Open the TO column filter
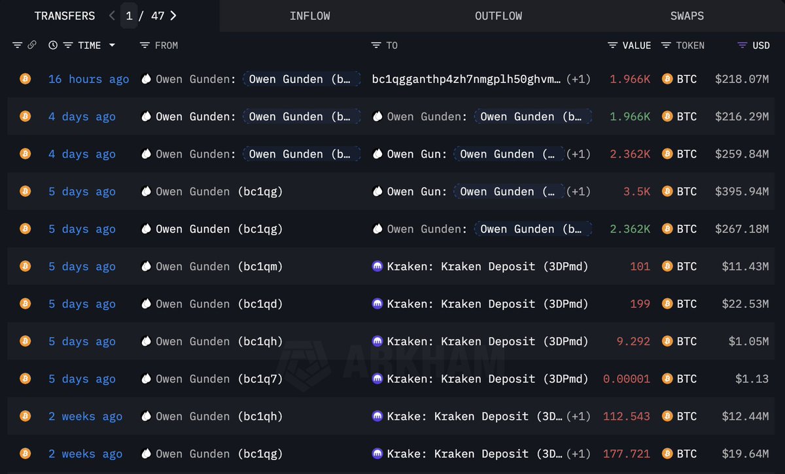Viewport: 785px width, 474px height. [x=376, y=45]
